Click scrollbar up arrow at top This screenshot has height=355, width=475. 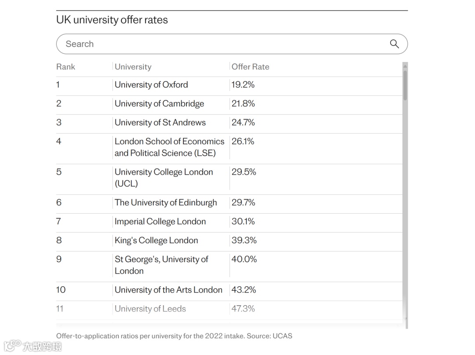(405, 65)
